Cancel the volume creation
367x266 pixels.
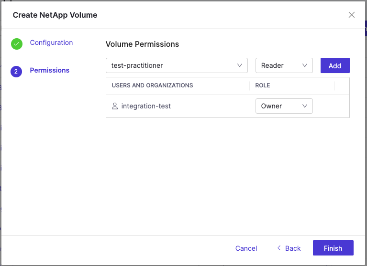(246, 248)
